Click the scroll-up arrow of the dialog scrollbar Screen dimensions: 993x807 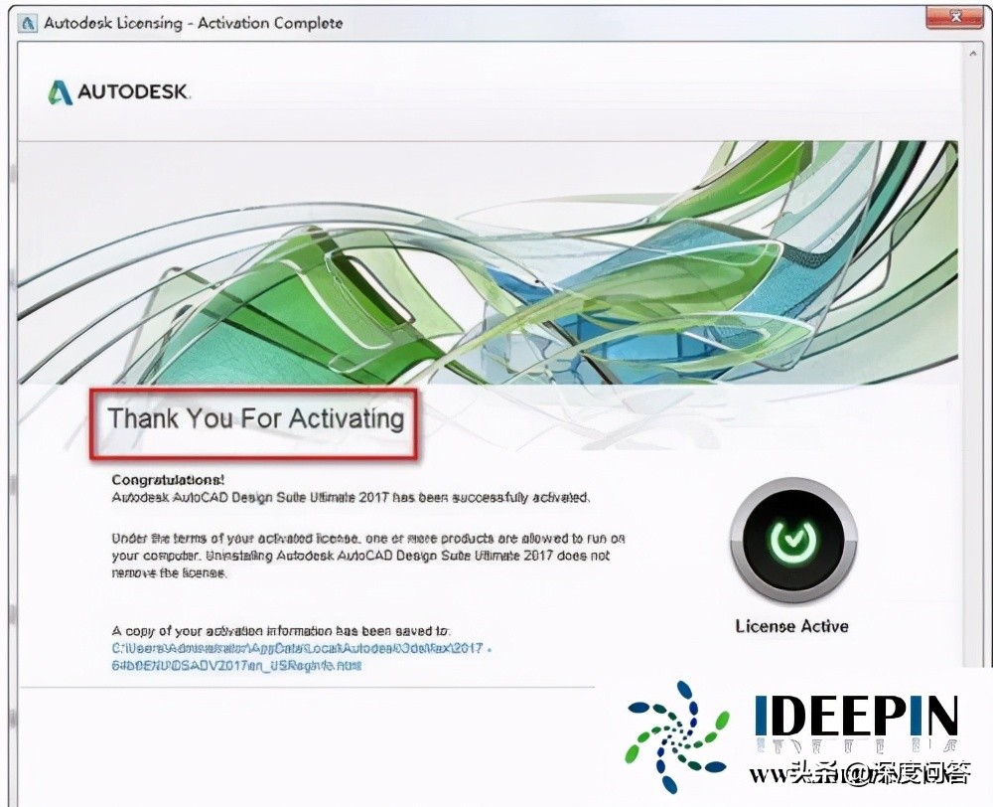[973, 55]
